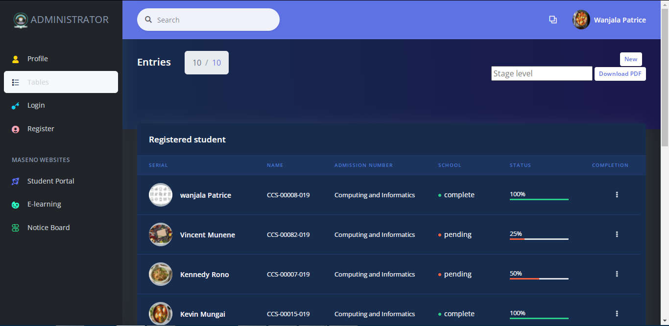Click the yellow Profile user icon

[x=15, y=59]
